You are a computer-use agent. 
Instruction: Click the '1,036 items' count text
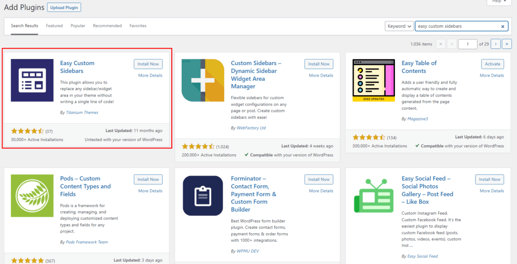click(x=421, y=44)
